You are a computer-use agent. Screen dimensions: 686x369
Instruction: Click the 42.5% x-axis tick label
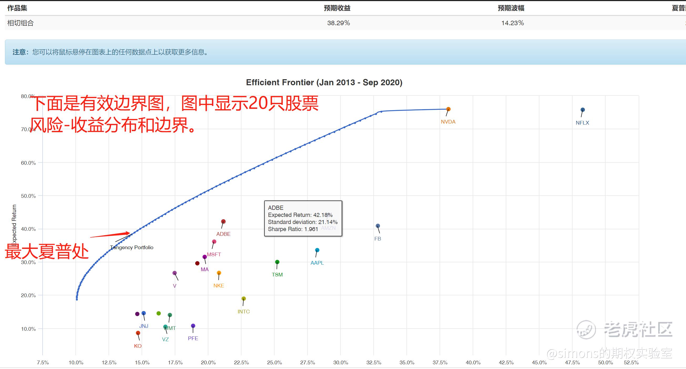506,362
